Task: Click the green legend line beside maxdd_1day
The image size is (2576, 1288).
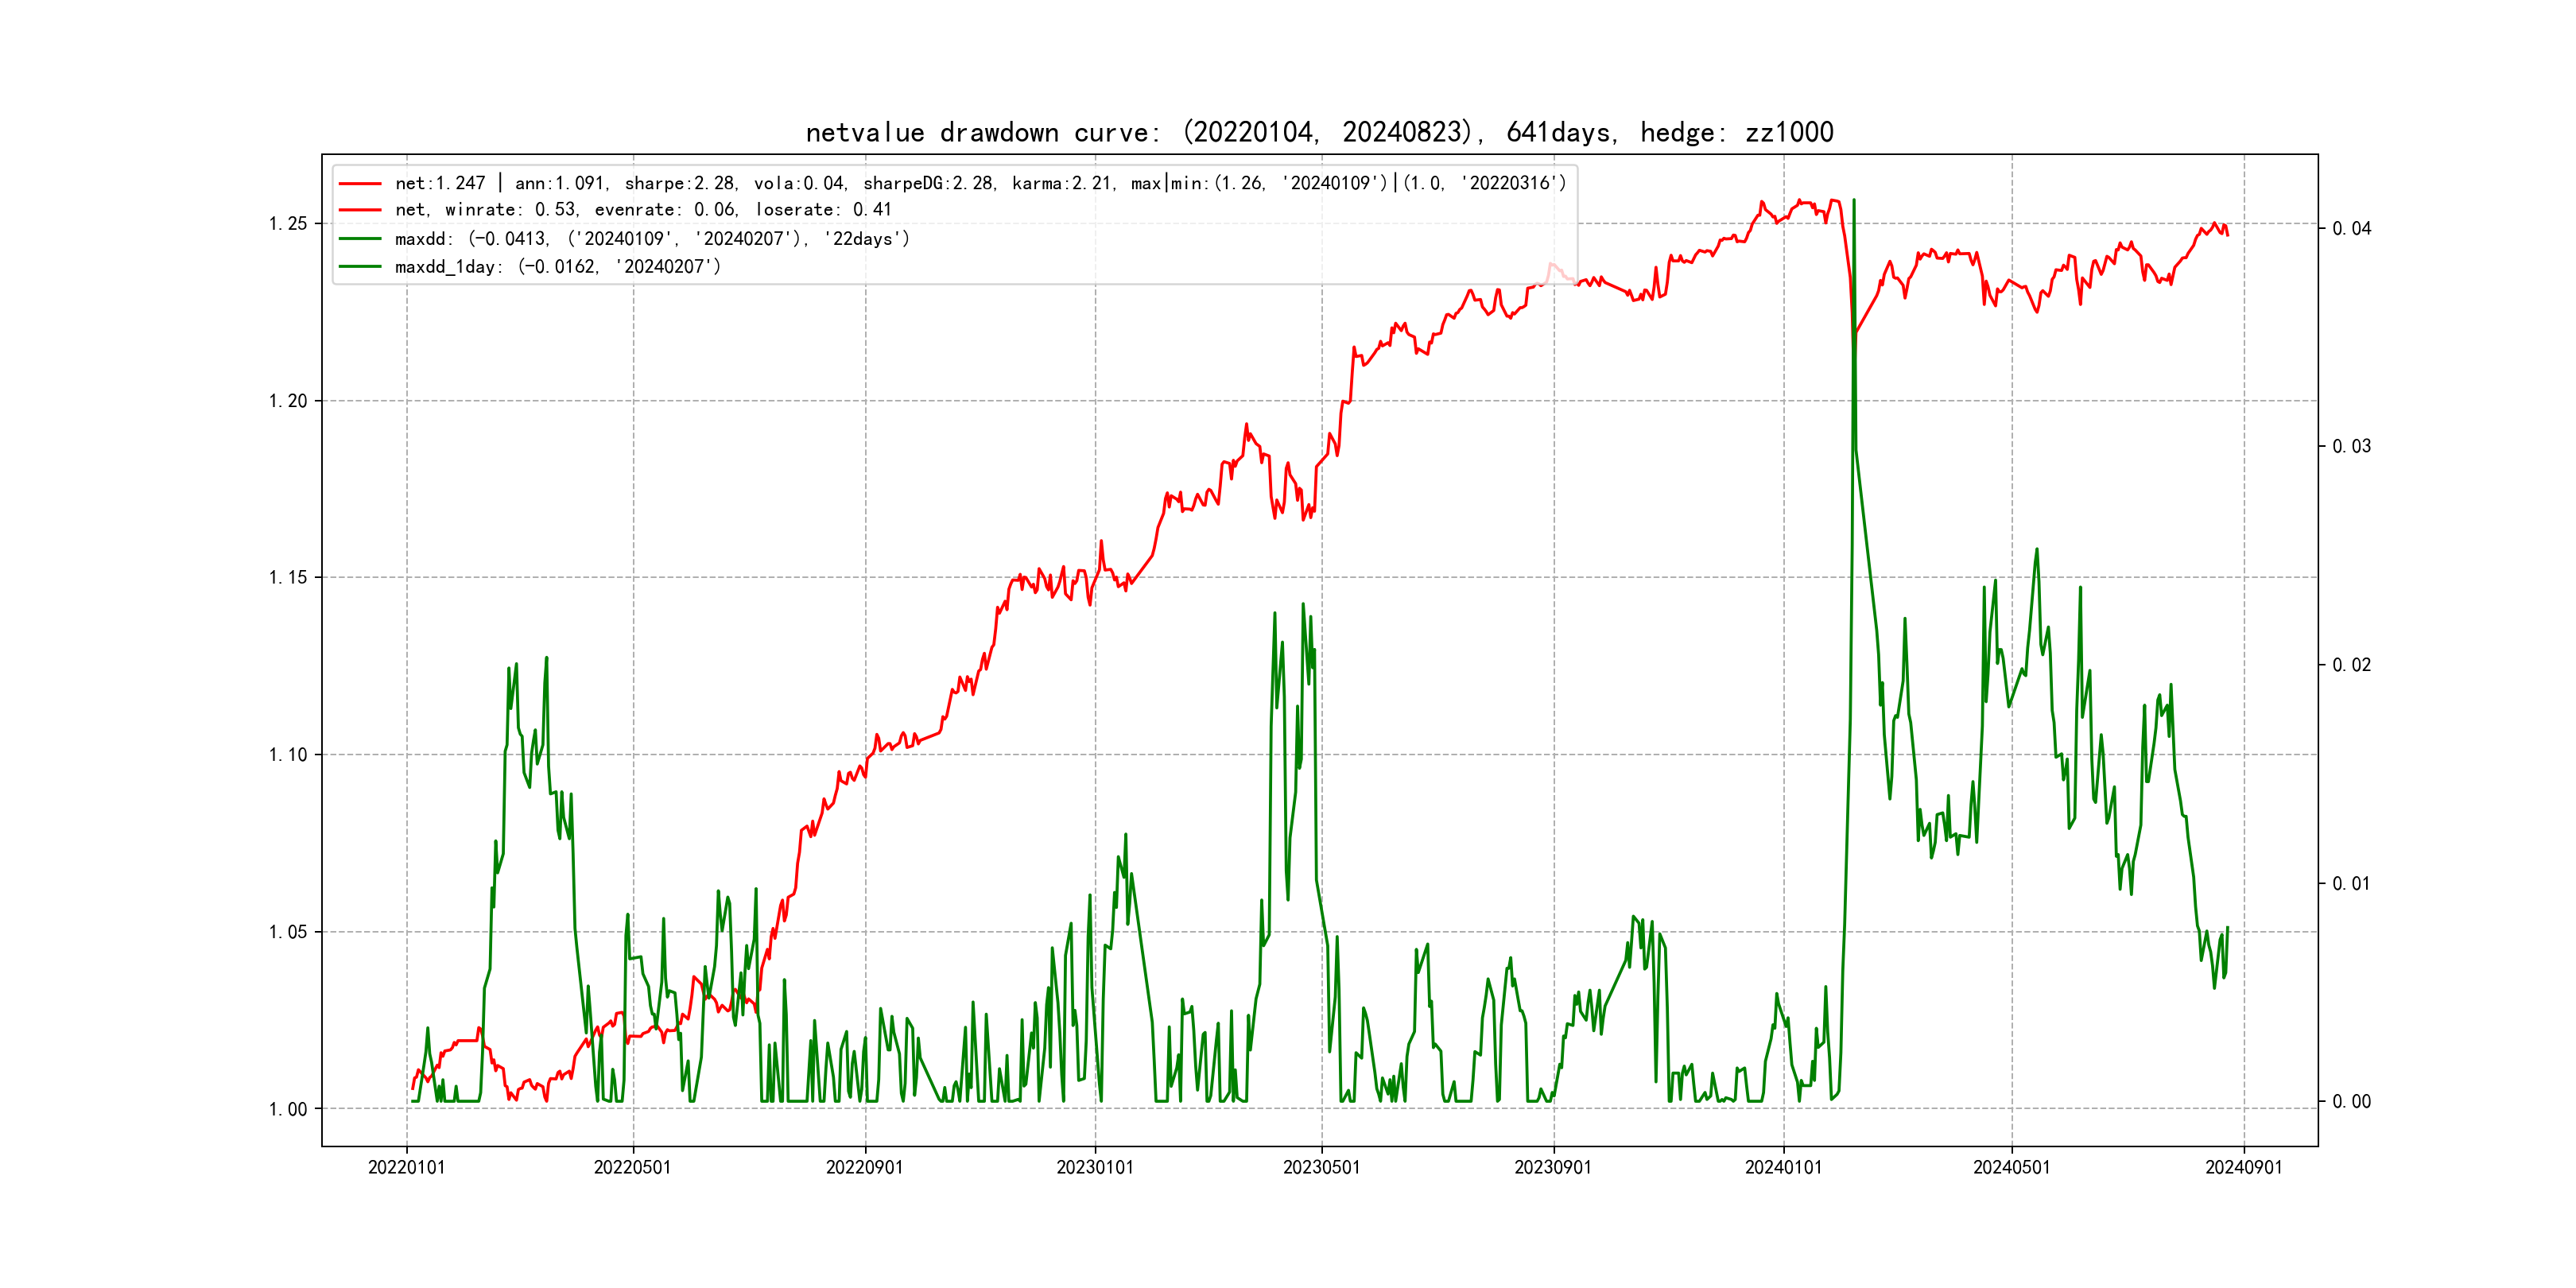Action: click(x=360, y=267)
